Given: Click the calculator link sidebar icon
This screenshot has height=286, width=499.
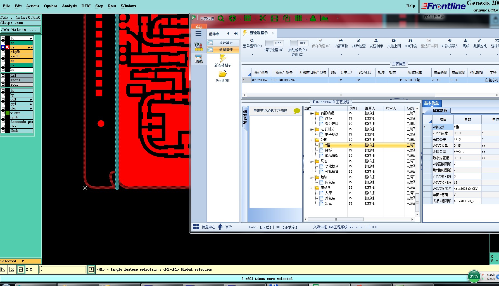Looking at the screenshot, I should click(x=199, y=59).
